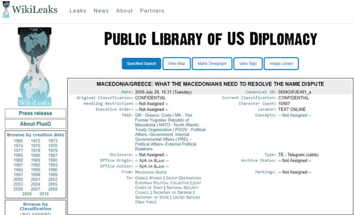
Task: Browse cables from year 1991
Action: pos(18,165)
